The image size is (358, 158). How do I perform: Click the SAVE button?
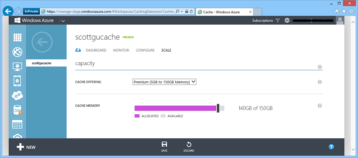(164, 146)
